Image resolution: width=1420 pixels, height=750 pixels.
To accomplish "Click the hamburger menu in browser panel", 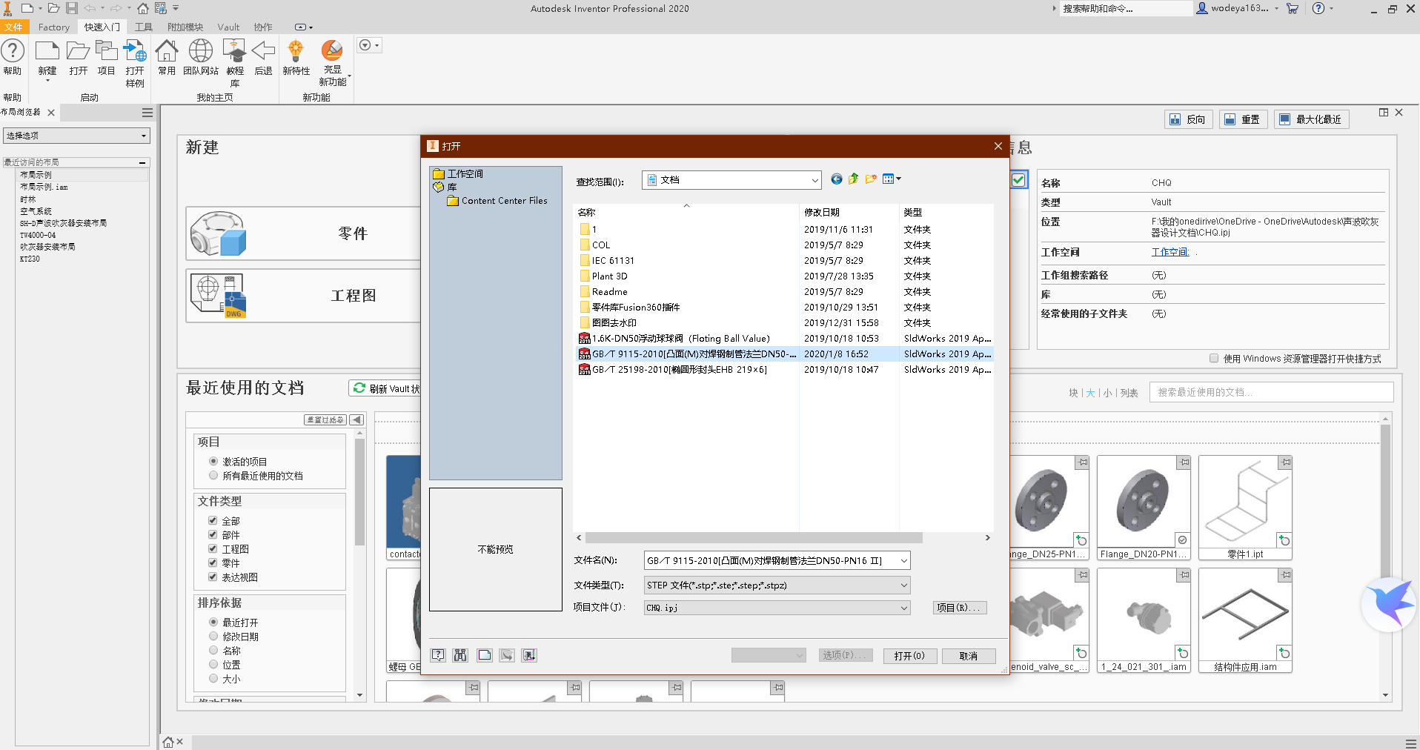I will pyautogui.click(x=147, y=113).
